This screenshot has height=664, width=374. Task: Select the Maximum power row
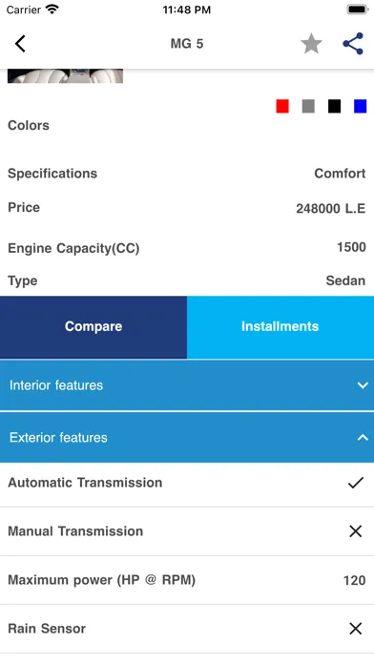pyautogui.click(x=187, y=580)
